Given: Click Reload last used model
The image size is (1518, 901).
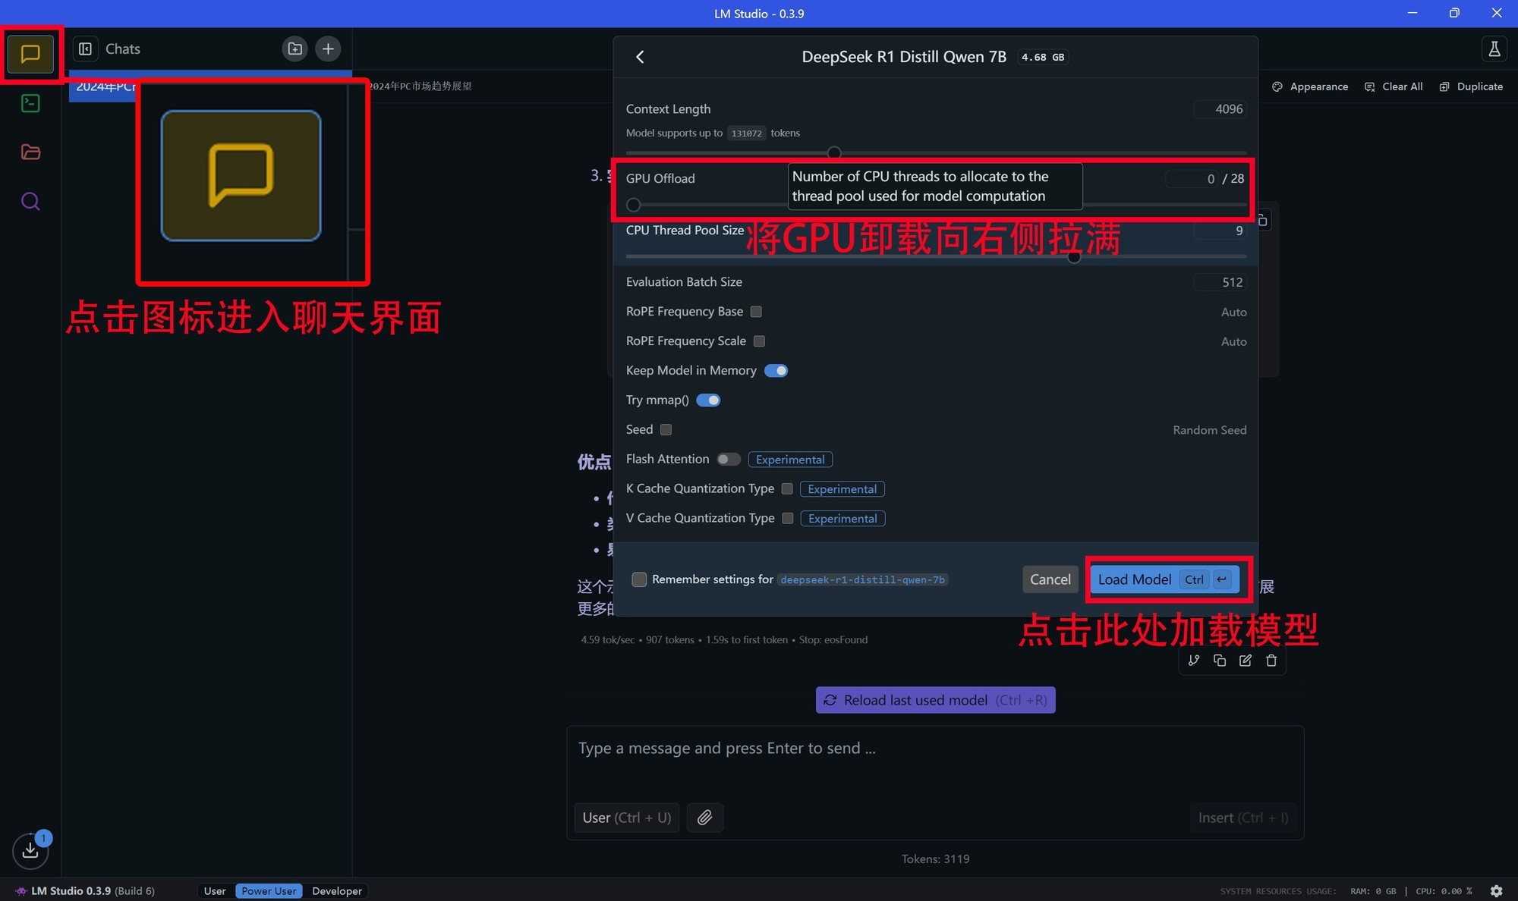Looking at the screenshot, I should (x=935, y=700).
